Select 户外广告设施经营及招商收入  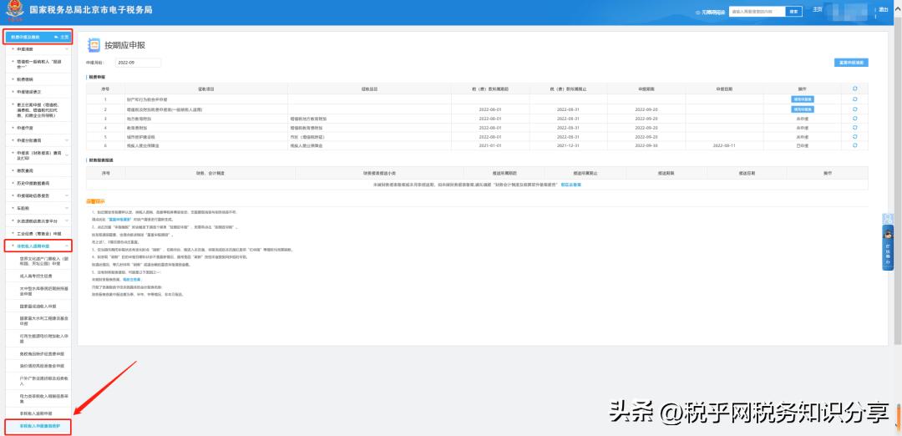(x=43, y=380)
